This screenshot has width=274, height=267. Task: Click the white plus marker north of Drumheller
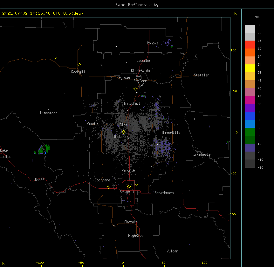[x=195, y=119]
